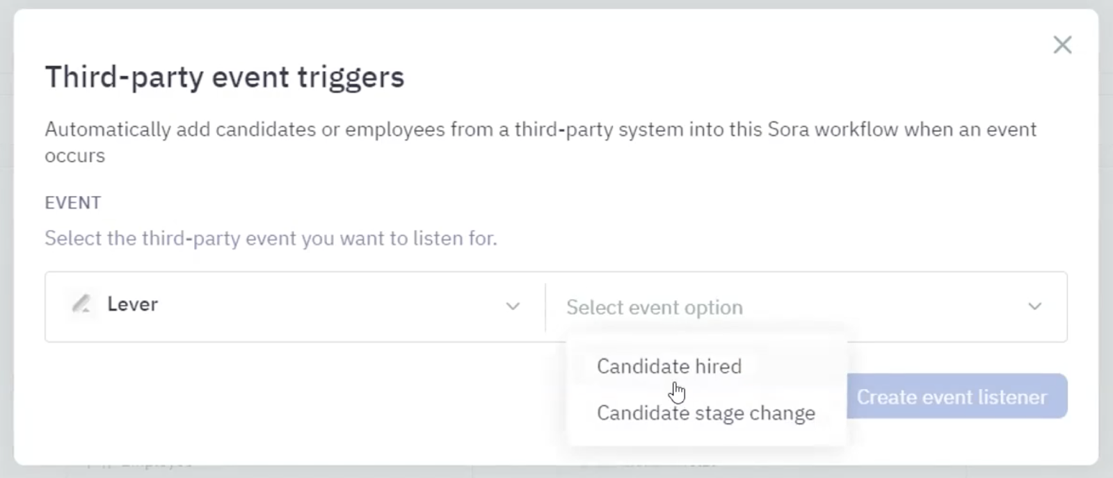Click the Lever field label text
Viewport: 1113px width, 478px height.
132,304
